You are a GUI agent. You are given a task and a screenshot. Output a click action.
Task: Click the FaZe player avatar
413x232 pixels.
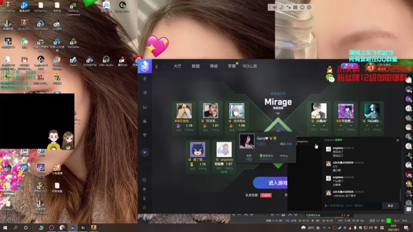(372, 111)
